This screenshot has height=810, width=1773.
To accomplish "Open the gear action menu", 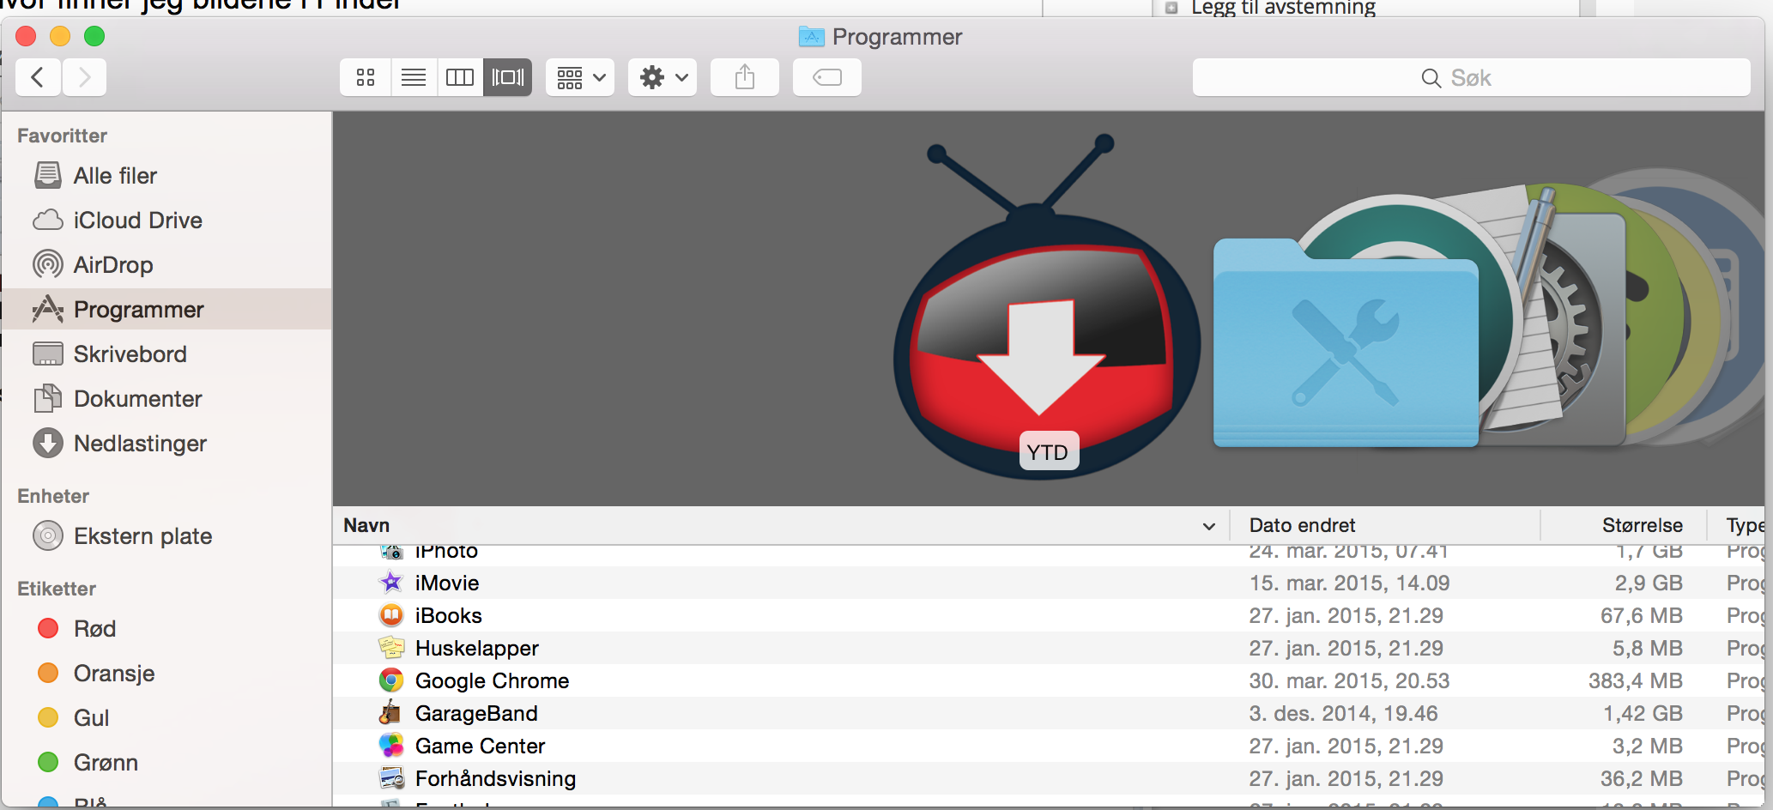I will (663, 77).
